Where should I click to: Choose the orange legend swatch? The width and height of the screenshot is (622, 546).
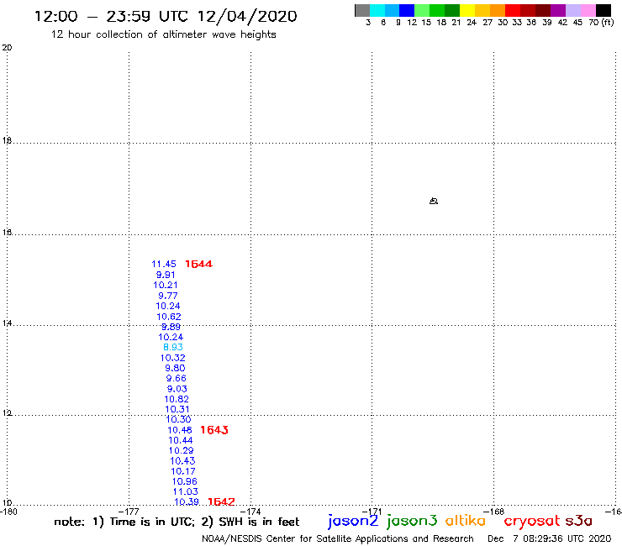point(498,10)
